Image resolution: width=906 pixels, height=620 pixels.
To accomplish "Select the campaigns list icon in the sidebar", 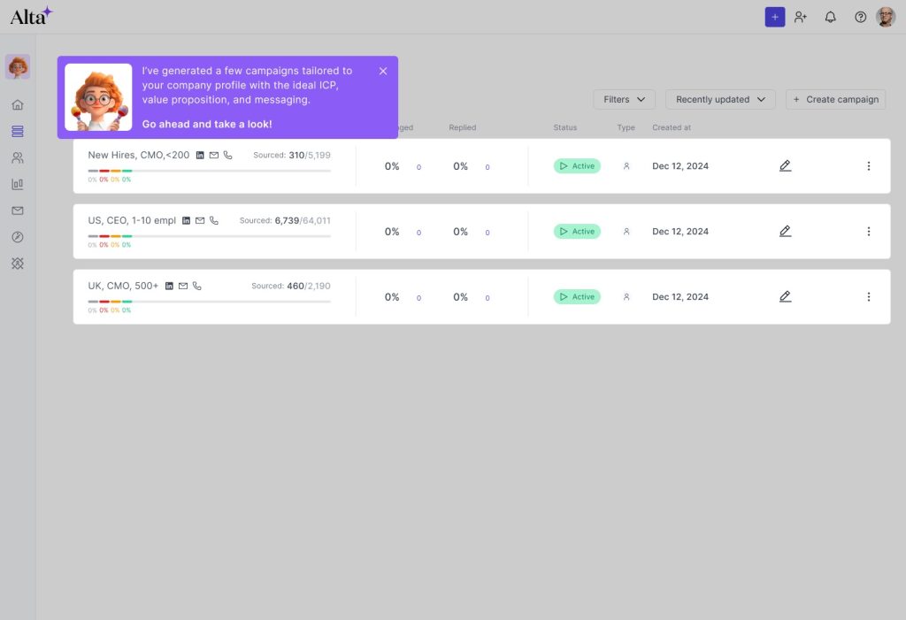I will (18, 131).
